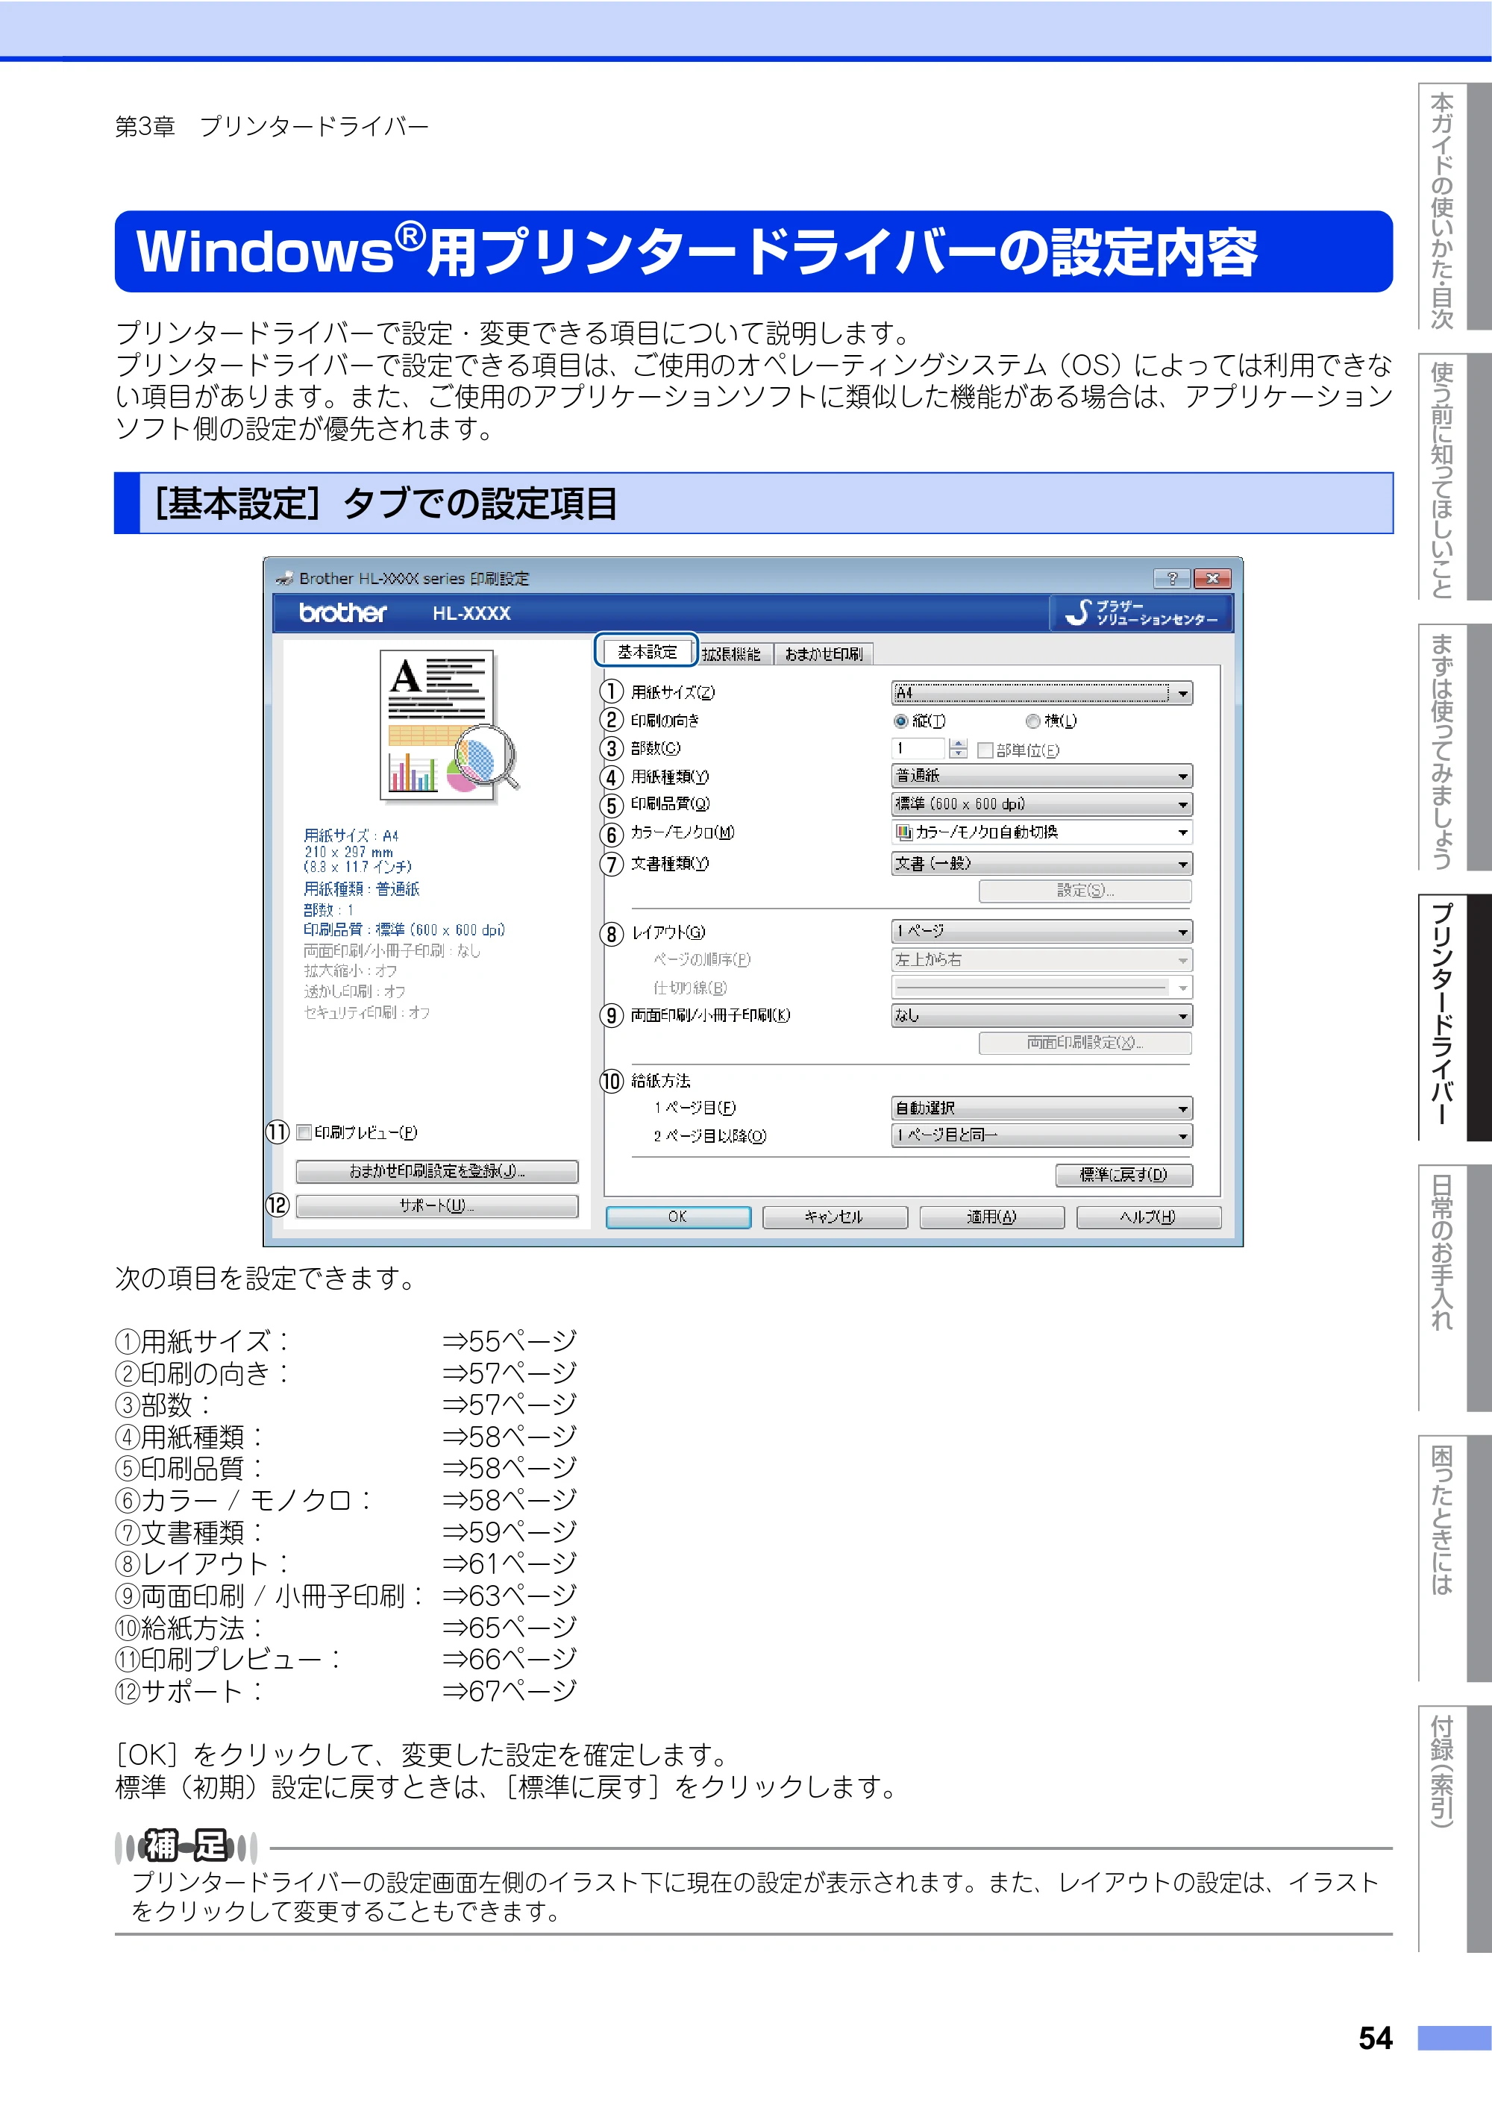Click the ヘルプ button
The height and width of the screenshot is (2108, 1492).
pos(1148,1217)
